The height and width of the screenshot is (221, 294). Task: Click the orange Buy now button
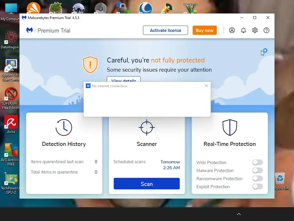(204, 30)
